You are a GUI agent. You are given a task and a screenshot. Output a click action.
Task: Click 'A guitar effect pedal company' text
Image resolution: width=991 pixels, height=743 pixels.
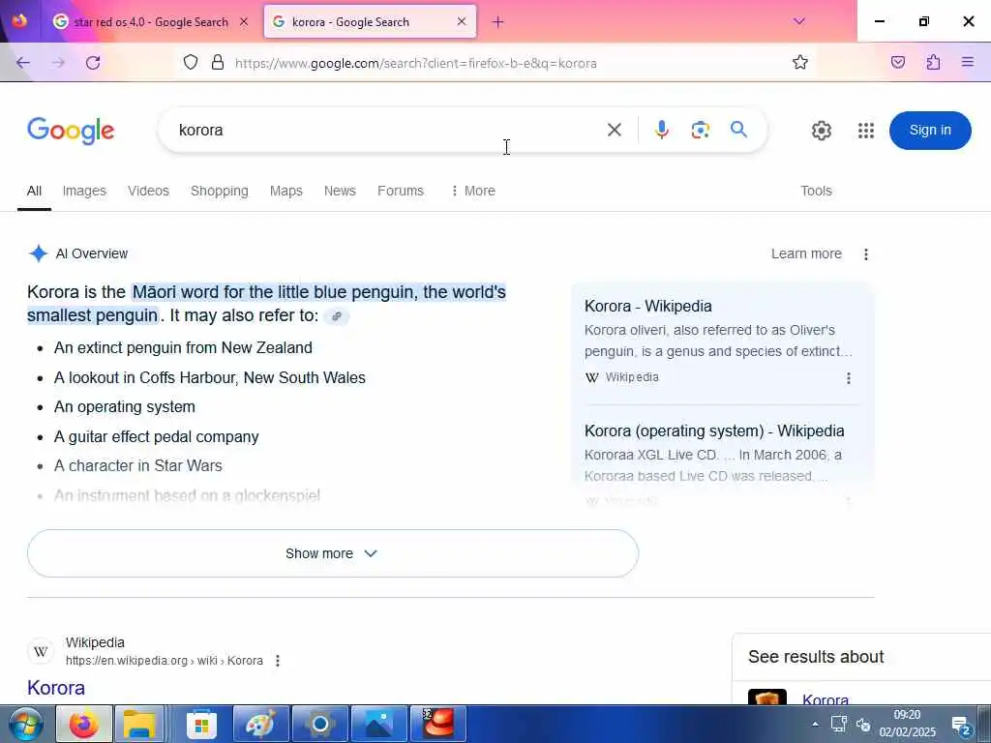[156, 436]
